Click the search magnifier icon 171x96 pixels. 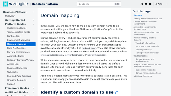point(80,4)
